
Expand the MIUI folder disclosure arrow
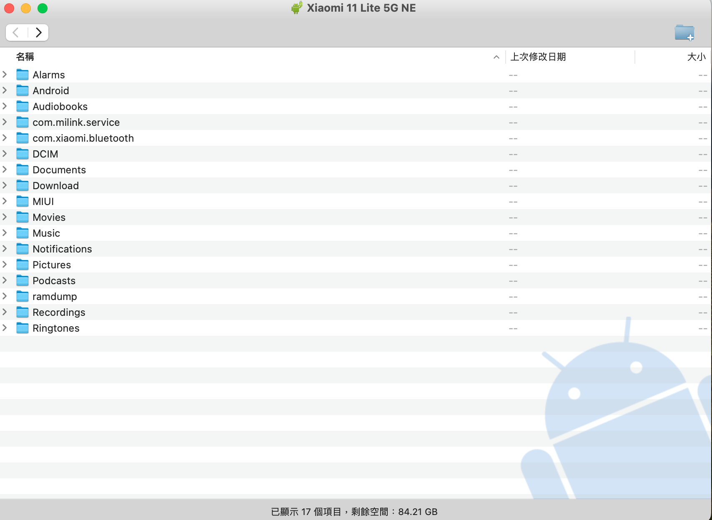coord(5,201)
